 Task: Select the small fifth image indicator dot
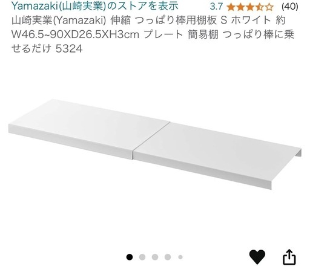click(180, 257)
